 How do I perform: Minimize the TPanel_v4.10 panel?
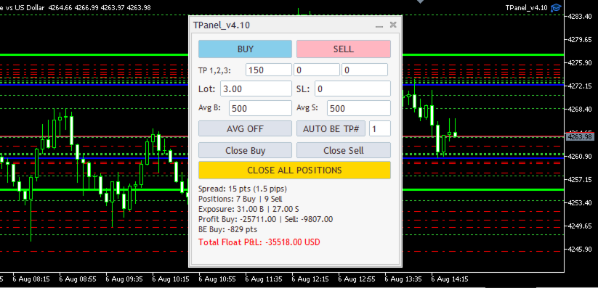pos(379,25)
